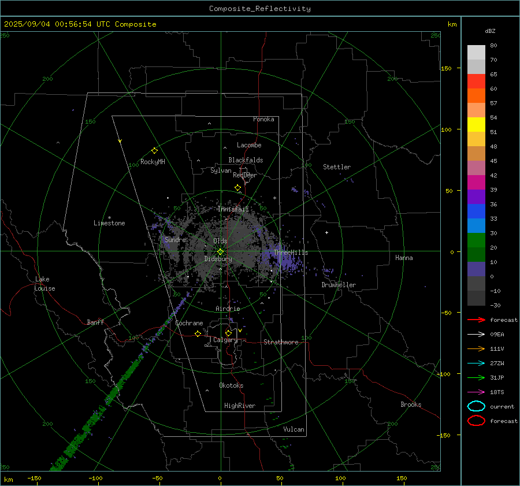
Task: Click the red 60–65 dBZ color swatch
Action: [x=476, y=81]
